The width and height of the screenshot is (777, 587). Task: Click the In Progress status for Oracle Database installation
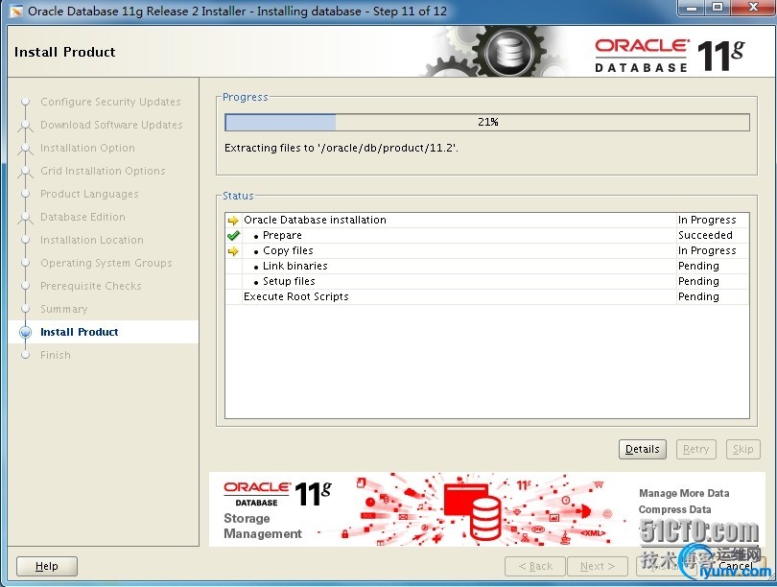[x=707, y=220]
